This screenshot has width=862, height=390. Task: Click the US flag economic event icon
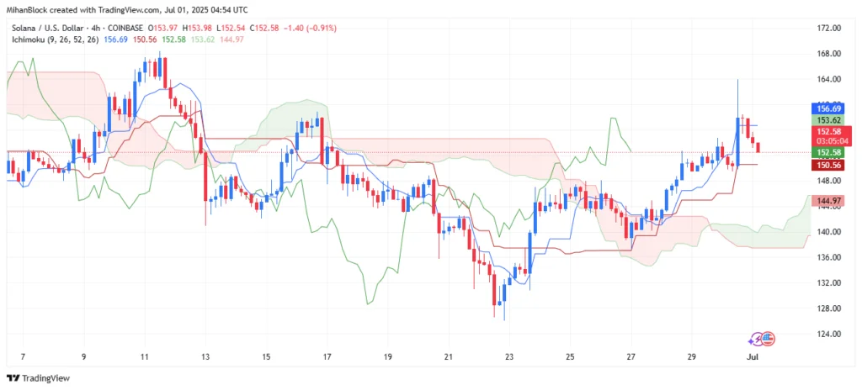click(769, 339)
